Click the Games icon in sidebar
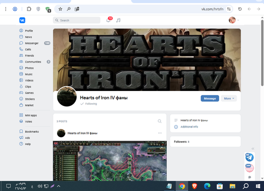 pyautogui.click(x=21, y=93)
